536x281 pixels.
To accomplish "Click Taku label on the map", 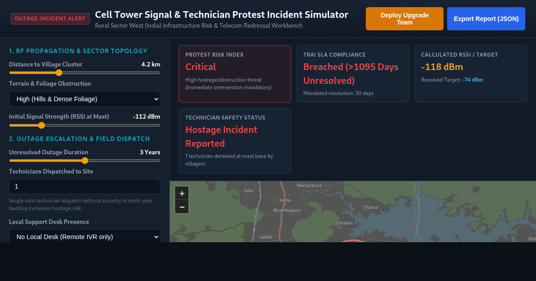I will coord(248,190).
